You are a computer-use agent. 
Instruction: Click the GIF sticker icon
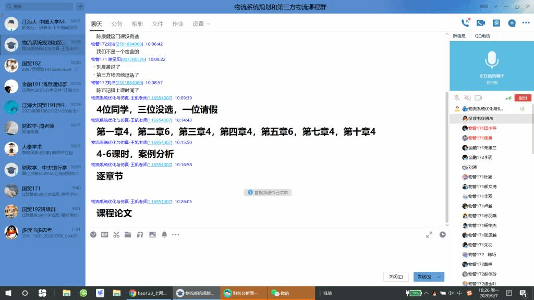[105, 235]
